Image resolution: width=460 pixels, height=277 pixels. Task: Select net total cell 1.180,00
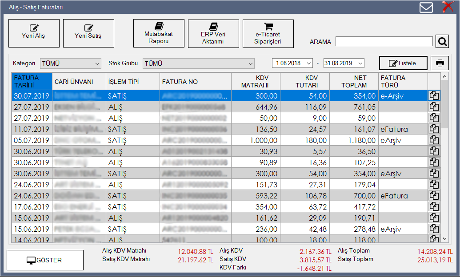(354, 140)
